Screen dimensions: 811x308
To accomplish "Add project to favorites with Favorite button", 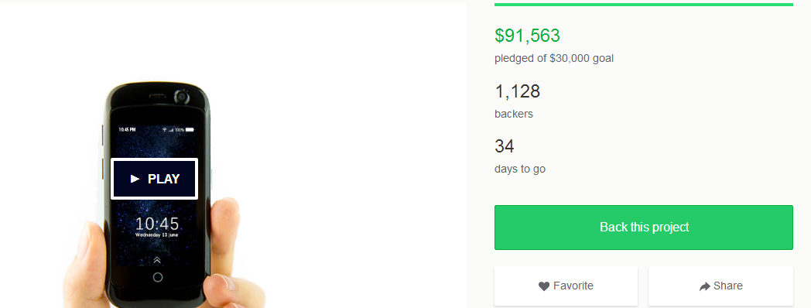I will 566,286.
